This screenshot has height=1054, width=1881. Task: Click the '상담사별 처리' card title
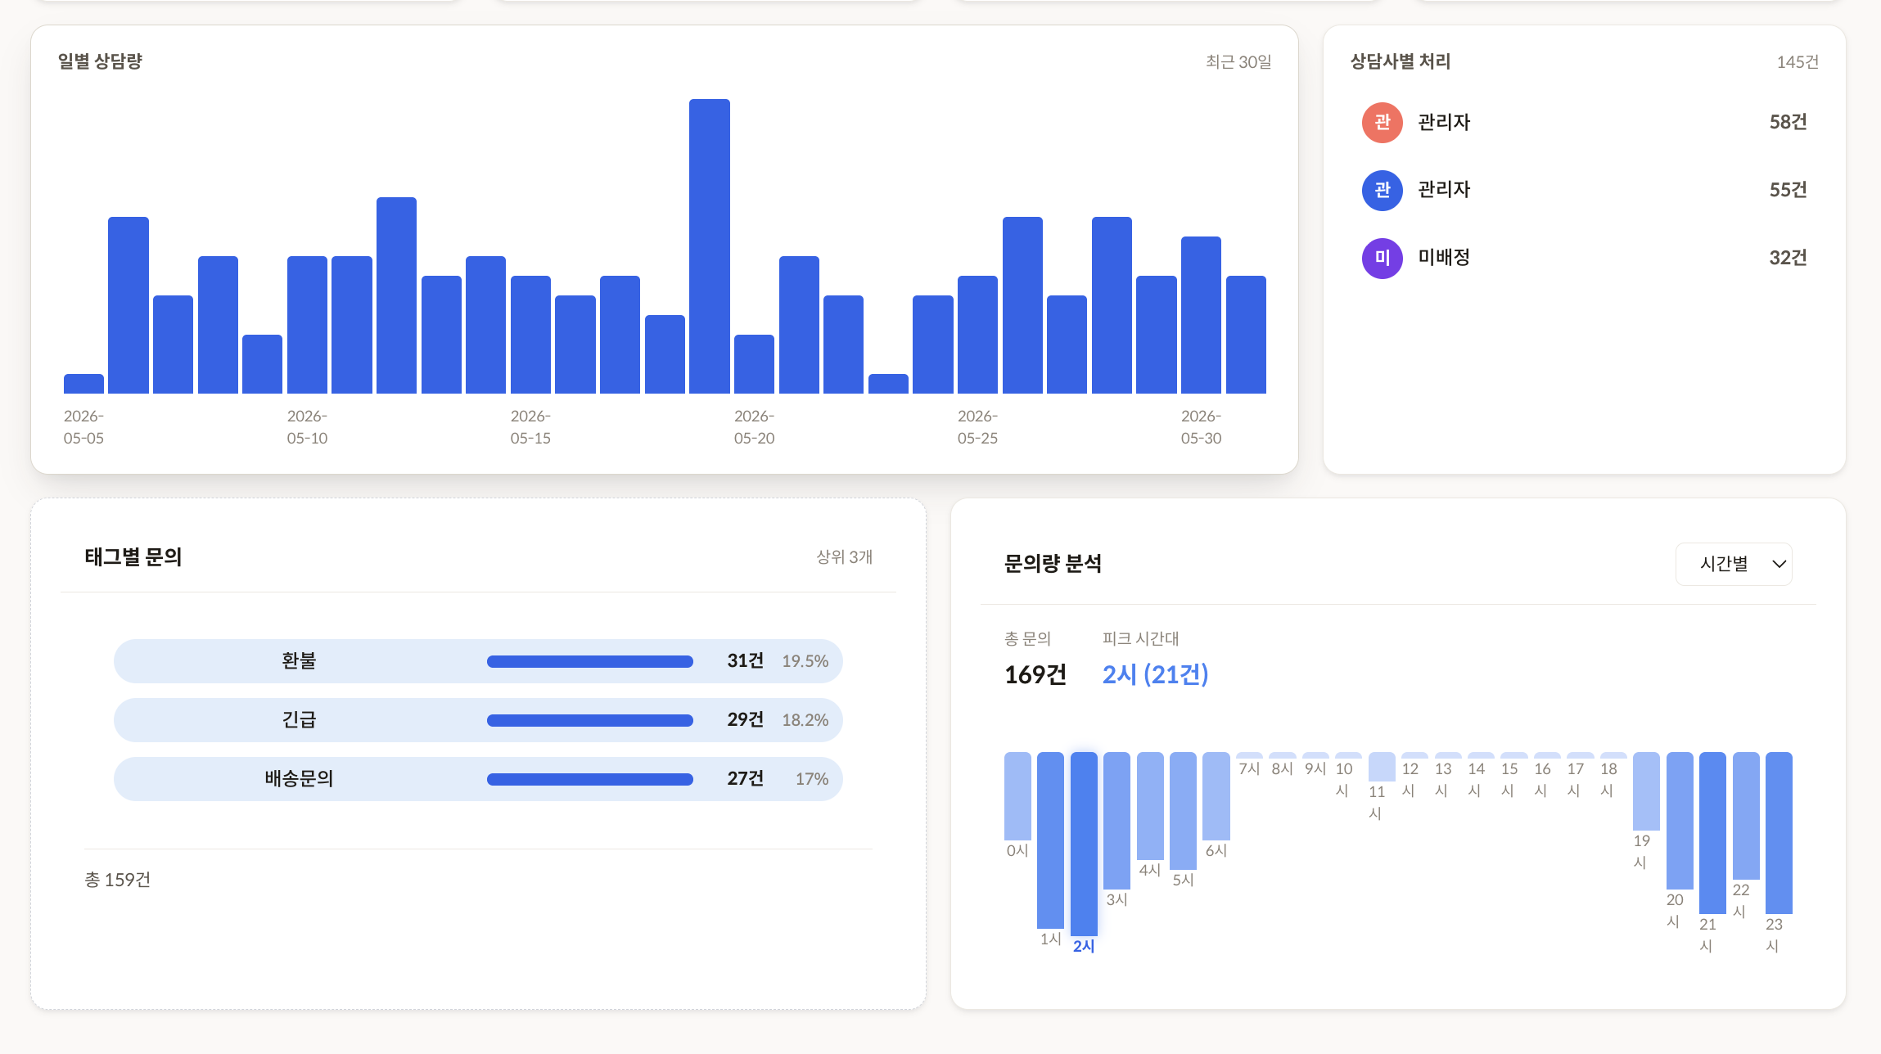(x=1400, y=61)
